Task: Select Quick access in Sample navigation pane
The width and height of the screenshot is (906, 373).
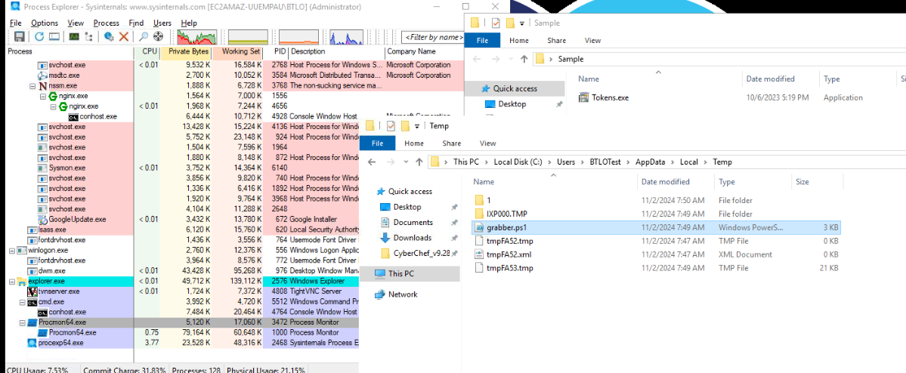Action: coord(515,88)
